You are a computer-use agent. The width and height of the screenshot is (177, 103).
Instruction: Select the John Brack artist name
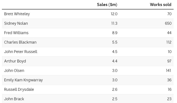14,99
